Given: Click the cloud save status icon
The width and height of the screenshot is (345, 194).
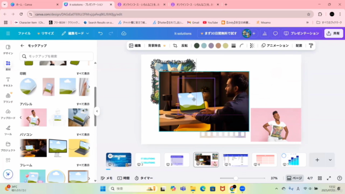Looking at the screenshot, I should pos(123,33).
